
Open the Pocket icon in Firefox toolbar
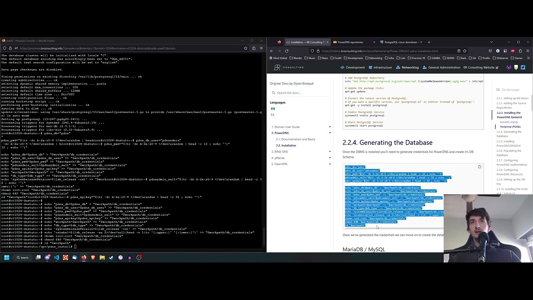click(490, 51)
